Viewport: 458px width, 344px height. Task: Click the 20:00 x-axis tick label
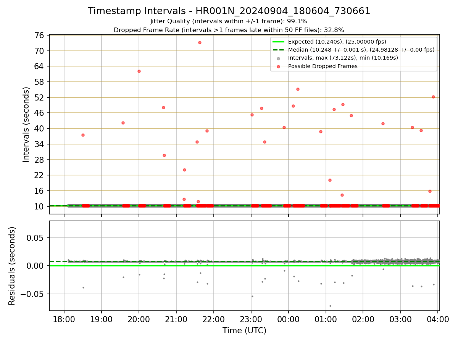point(139,320)
